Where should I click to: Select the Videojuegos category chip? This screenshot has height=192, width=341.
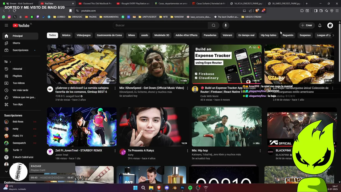click(84, 35)
